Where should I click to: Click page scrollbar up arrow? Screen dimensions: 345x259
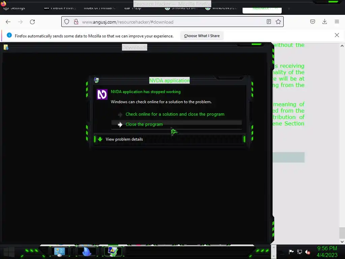tap(342, 46)
